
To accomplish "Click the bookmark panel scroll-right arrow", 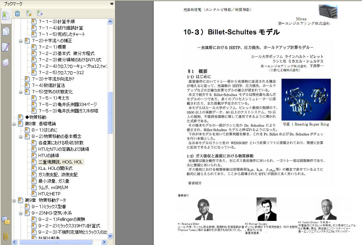I will point(104,242).
